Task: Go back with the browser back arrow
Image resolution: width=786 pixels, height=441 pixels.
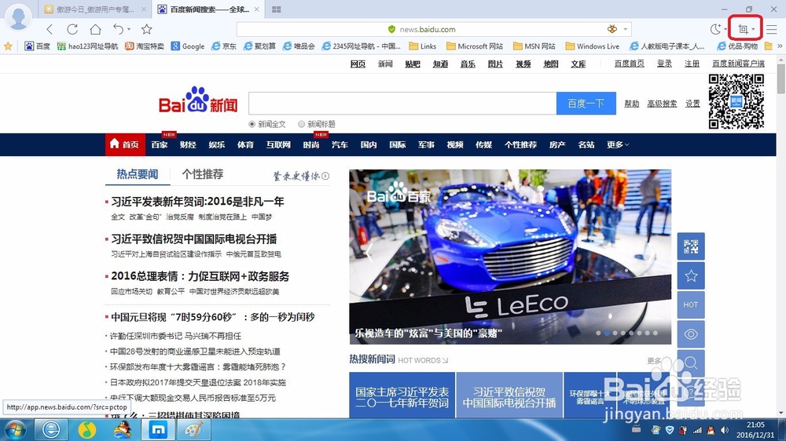Action: tap(49, 29)
